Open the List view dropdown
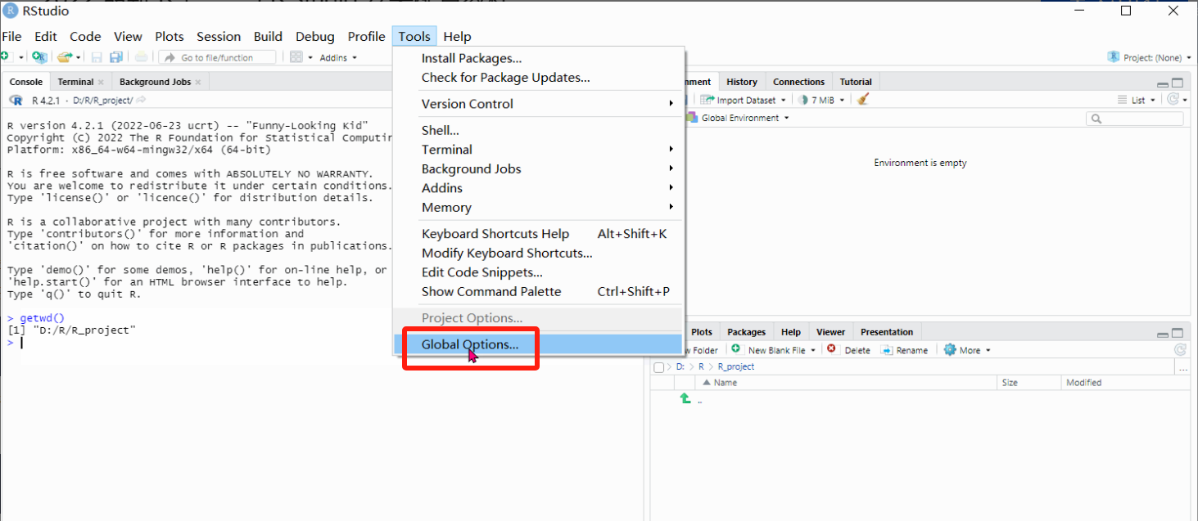The image size is (1198, 521). [1153, 100]
